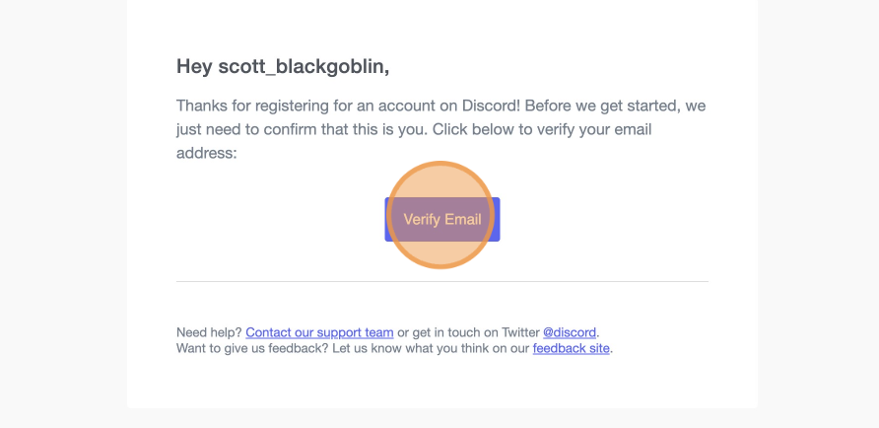Click the 'Hey scott_blackgoblin,' greeting heading
Image resolution: width=879 pixels, height=428 pixels.
click(283, 66)
